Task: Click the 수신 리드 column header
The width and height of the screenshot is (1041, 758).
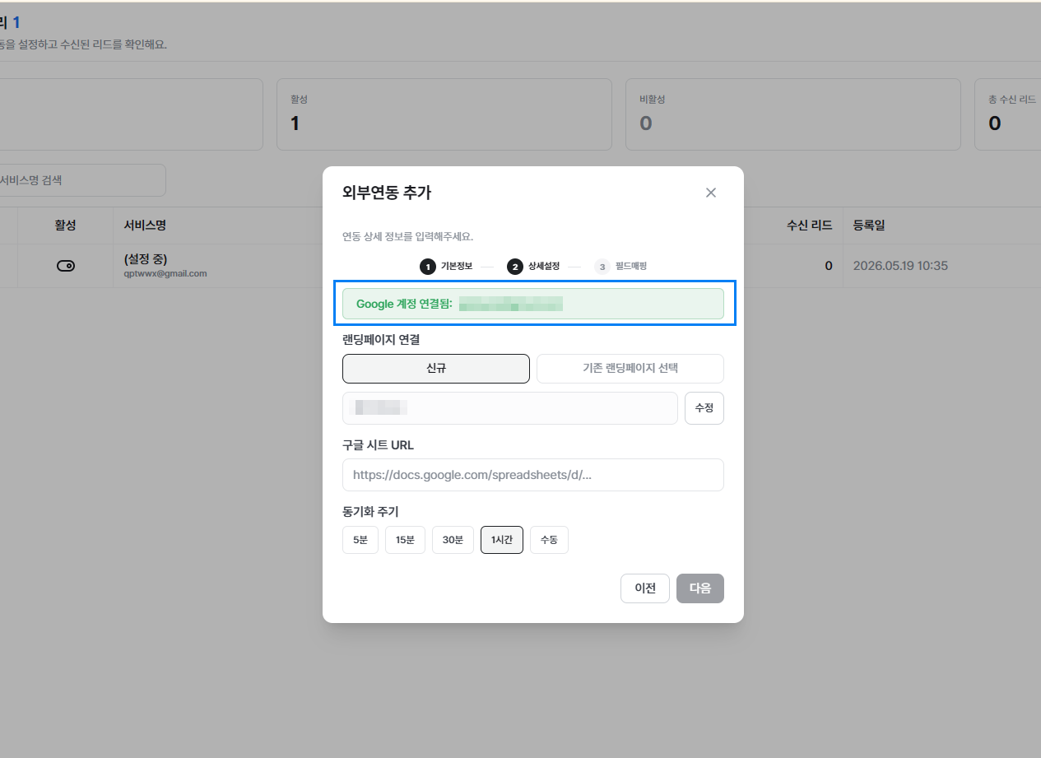Action: [809, 226]
